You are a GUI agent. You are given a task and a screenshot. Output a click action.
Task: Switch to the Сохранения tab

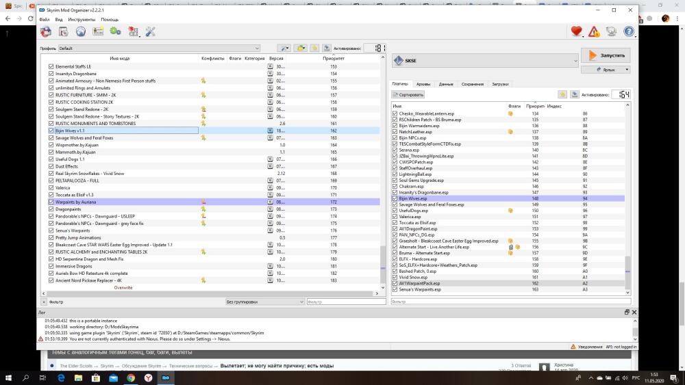coord(472,84)
